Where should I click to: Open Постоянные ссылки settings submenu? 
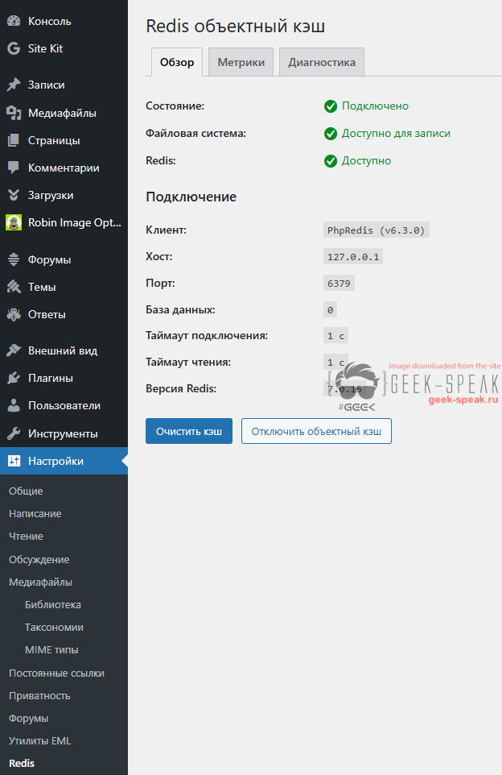(x=56, y=673)
